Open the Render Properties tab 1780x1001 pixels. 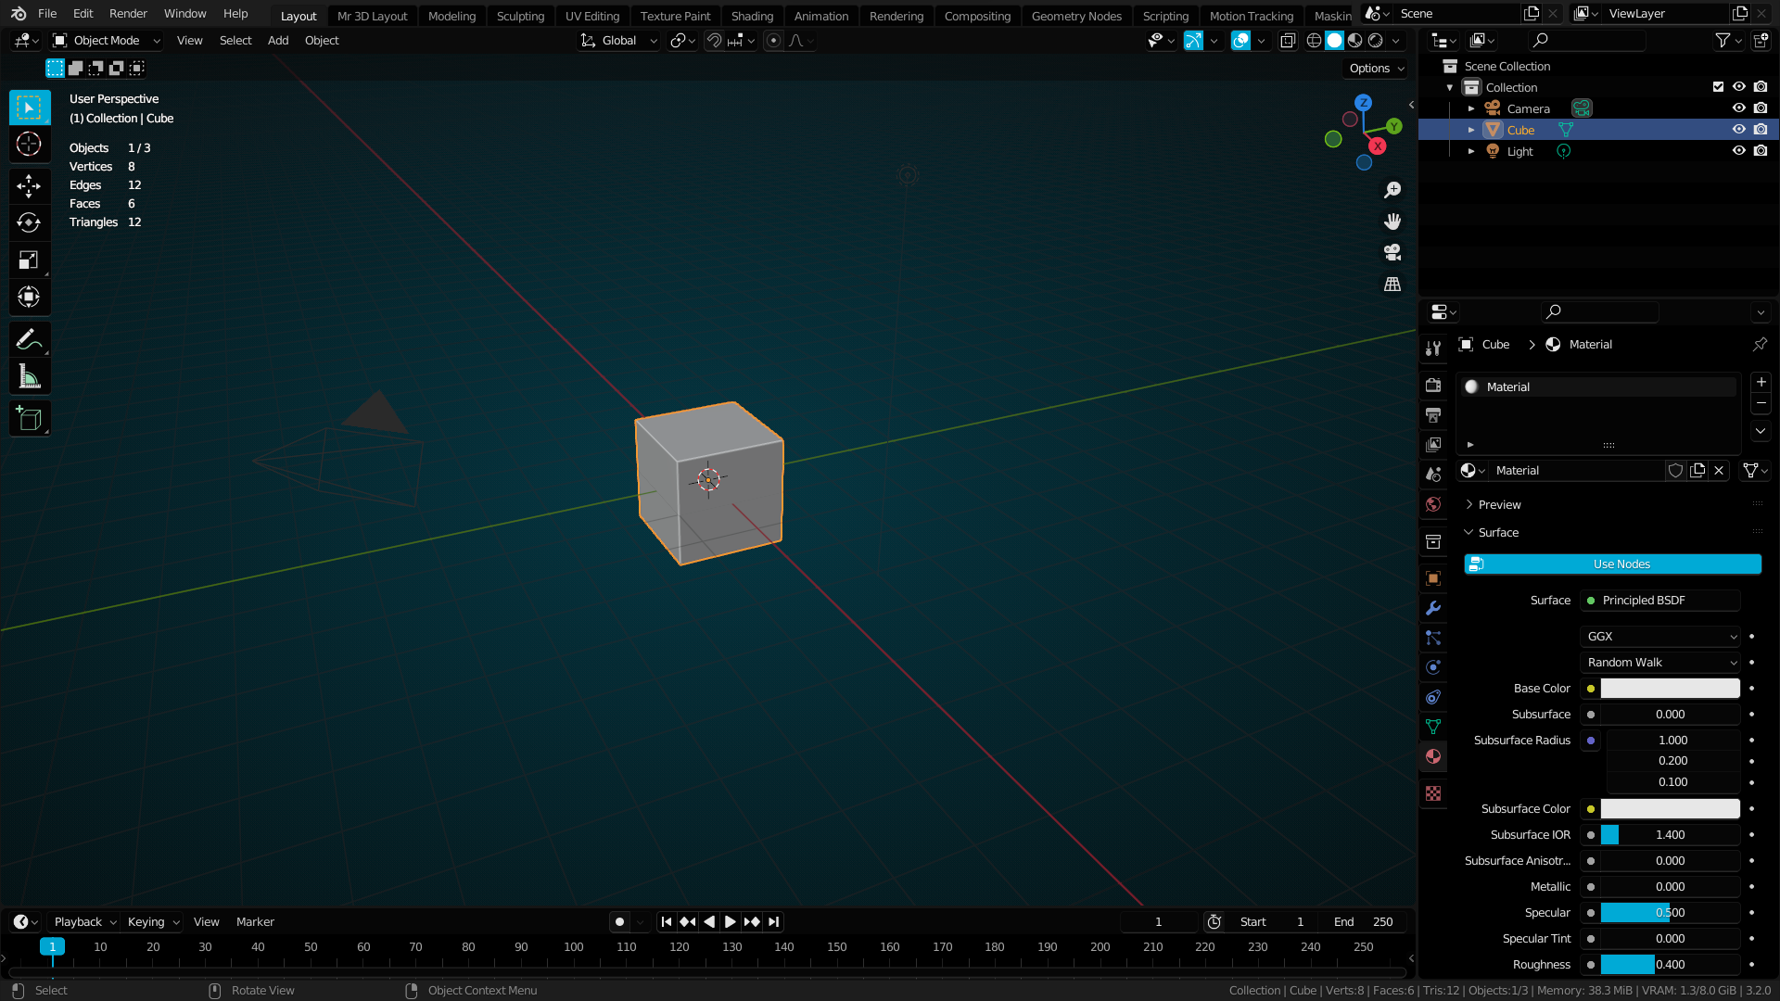tap(1433, 385)
